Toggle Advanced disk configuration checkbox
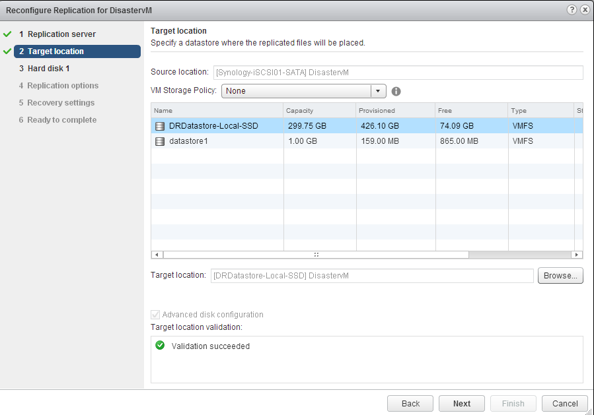The height and width of the screenshot is (415, 594). click(155, 315)
